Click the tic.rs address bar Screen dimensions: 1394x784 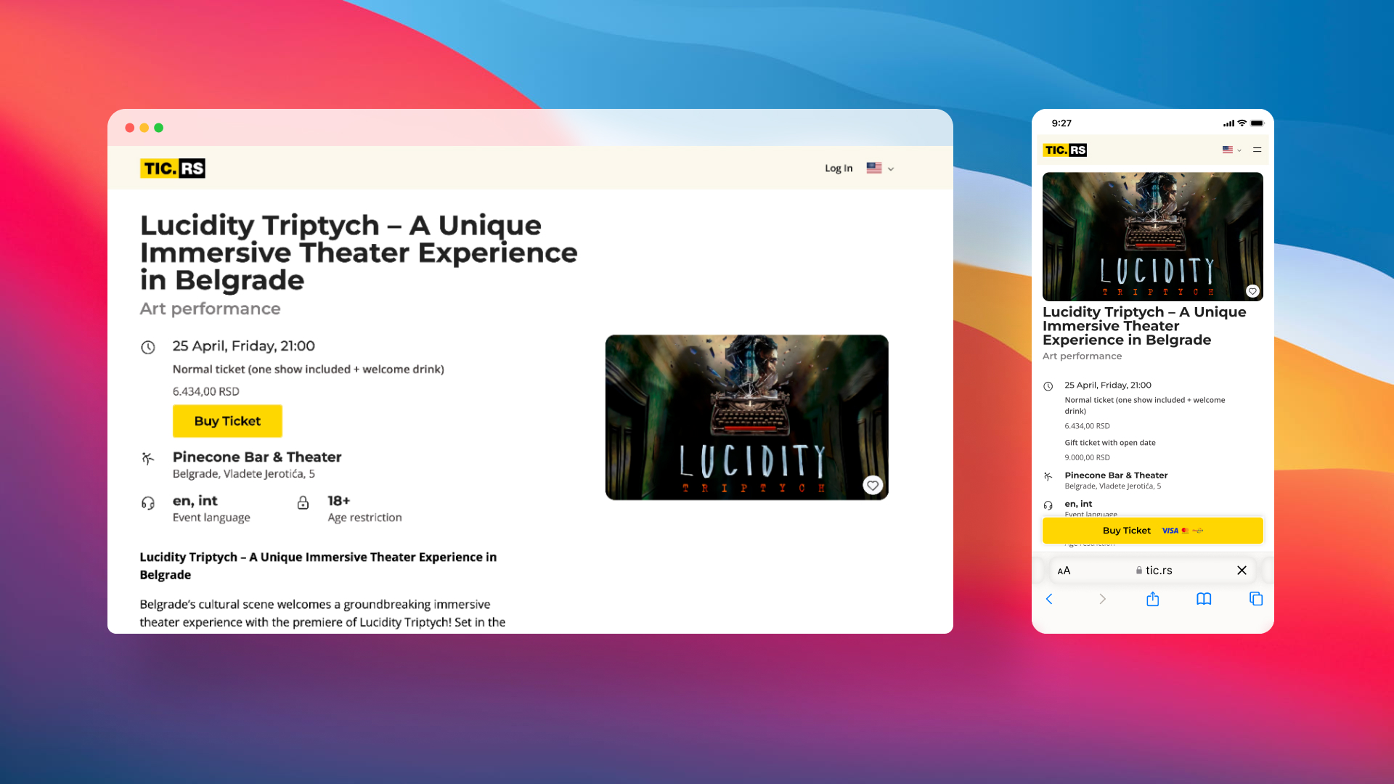point(1154,571)
